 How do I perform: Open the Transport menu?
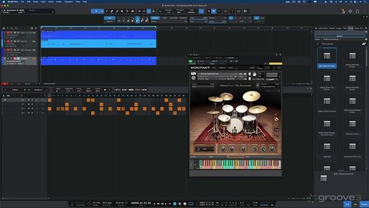tap(69, 2)
